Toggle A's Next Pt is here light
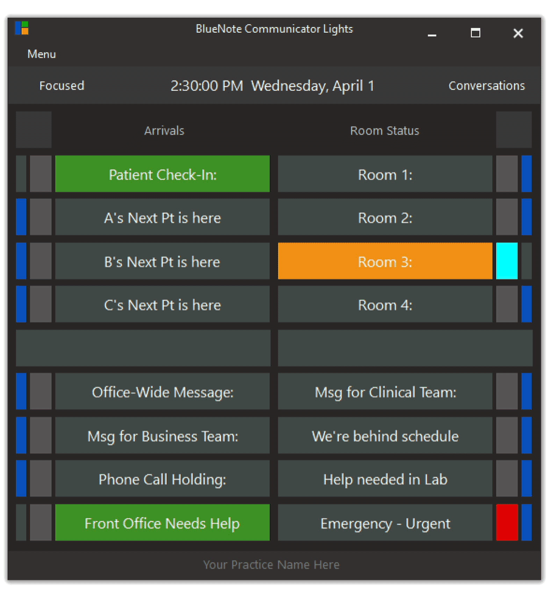Viewport: 548px width, 595px height. (x=163, y=217)
